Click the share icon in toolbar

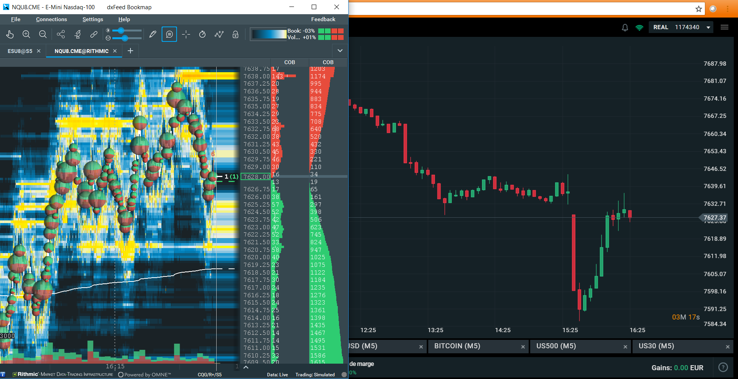pos(61,35)
